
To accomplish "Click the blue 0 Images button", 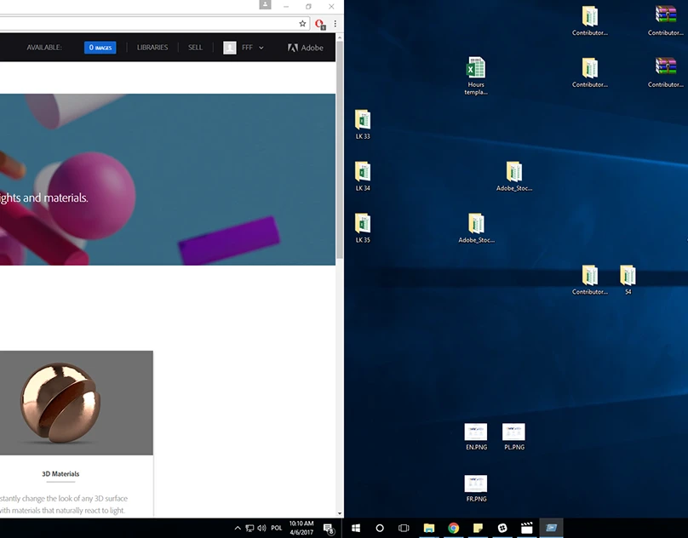I will tap(100, 48).
